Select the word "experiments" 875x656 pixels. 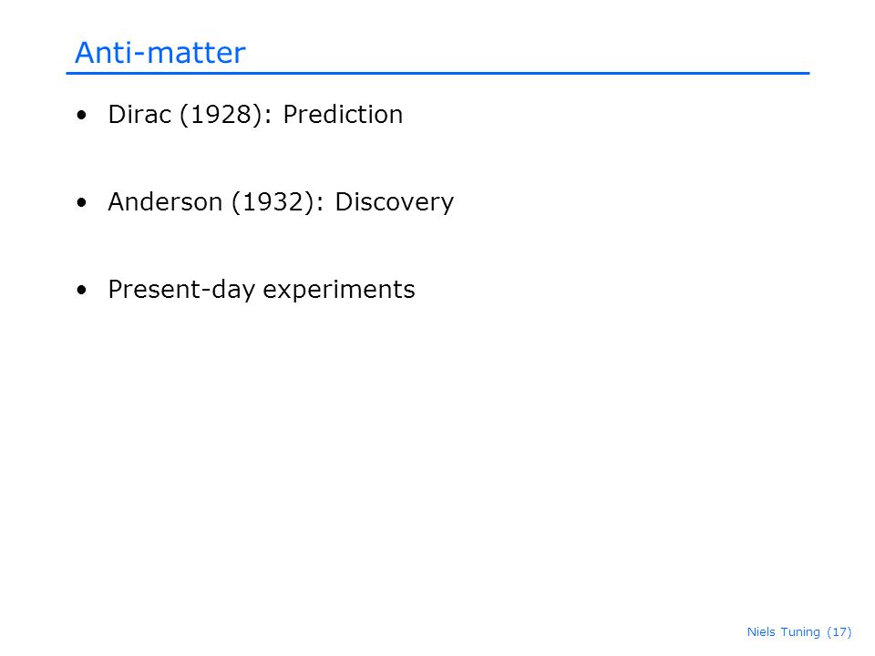pos(339,292)
